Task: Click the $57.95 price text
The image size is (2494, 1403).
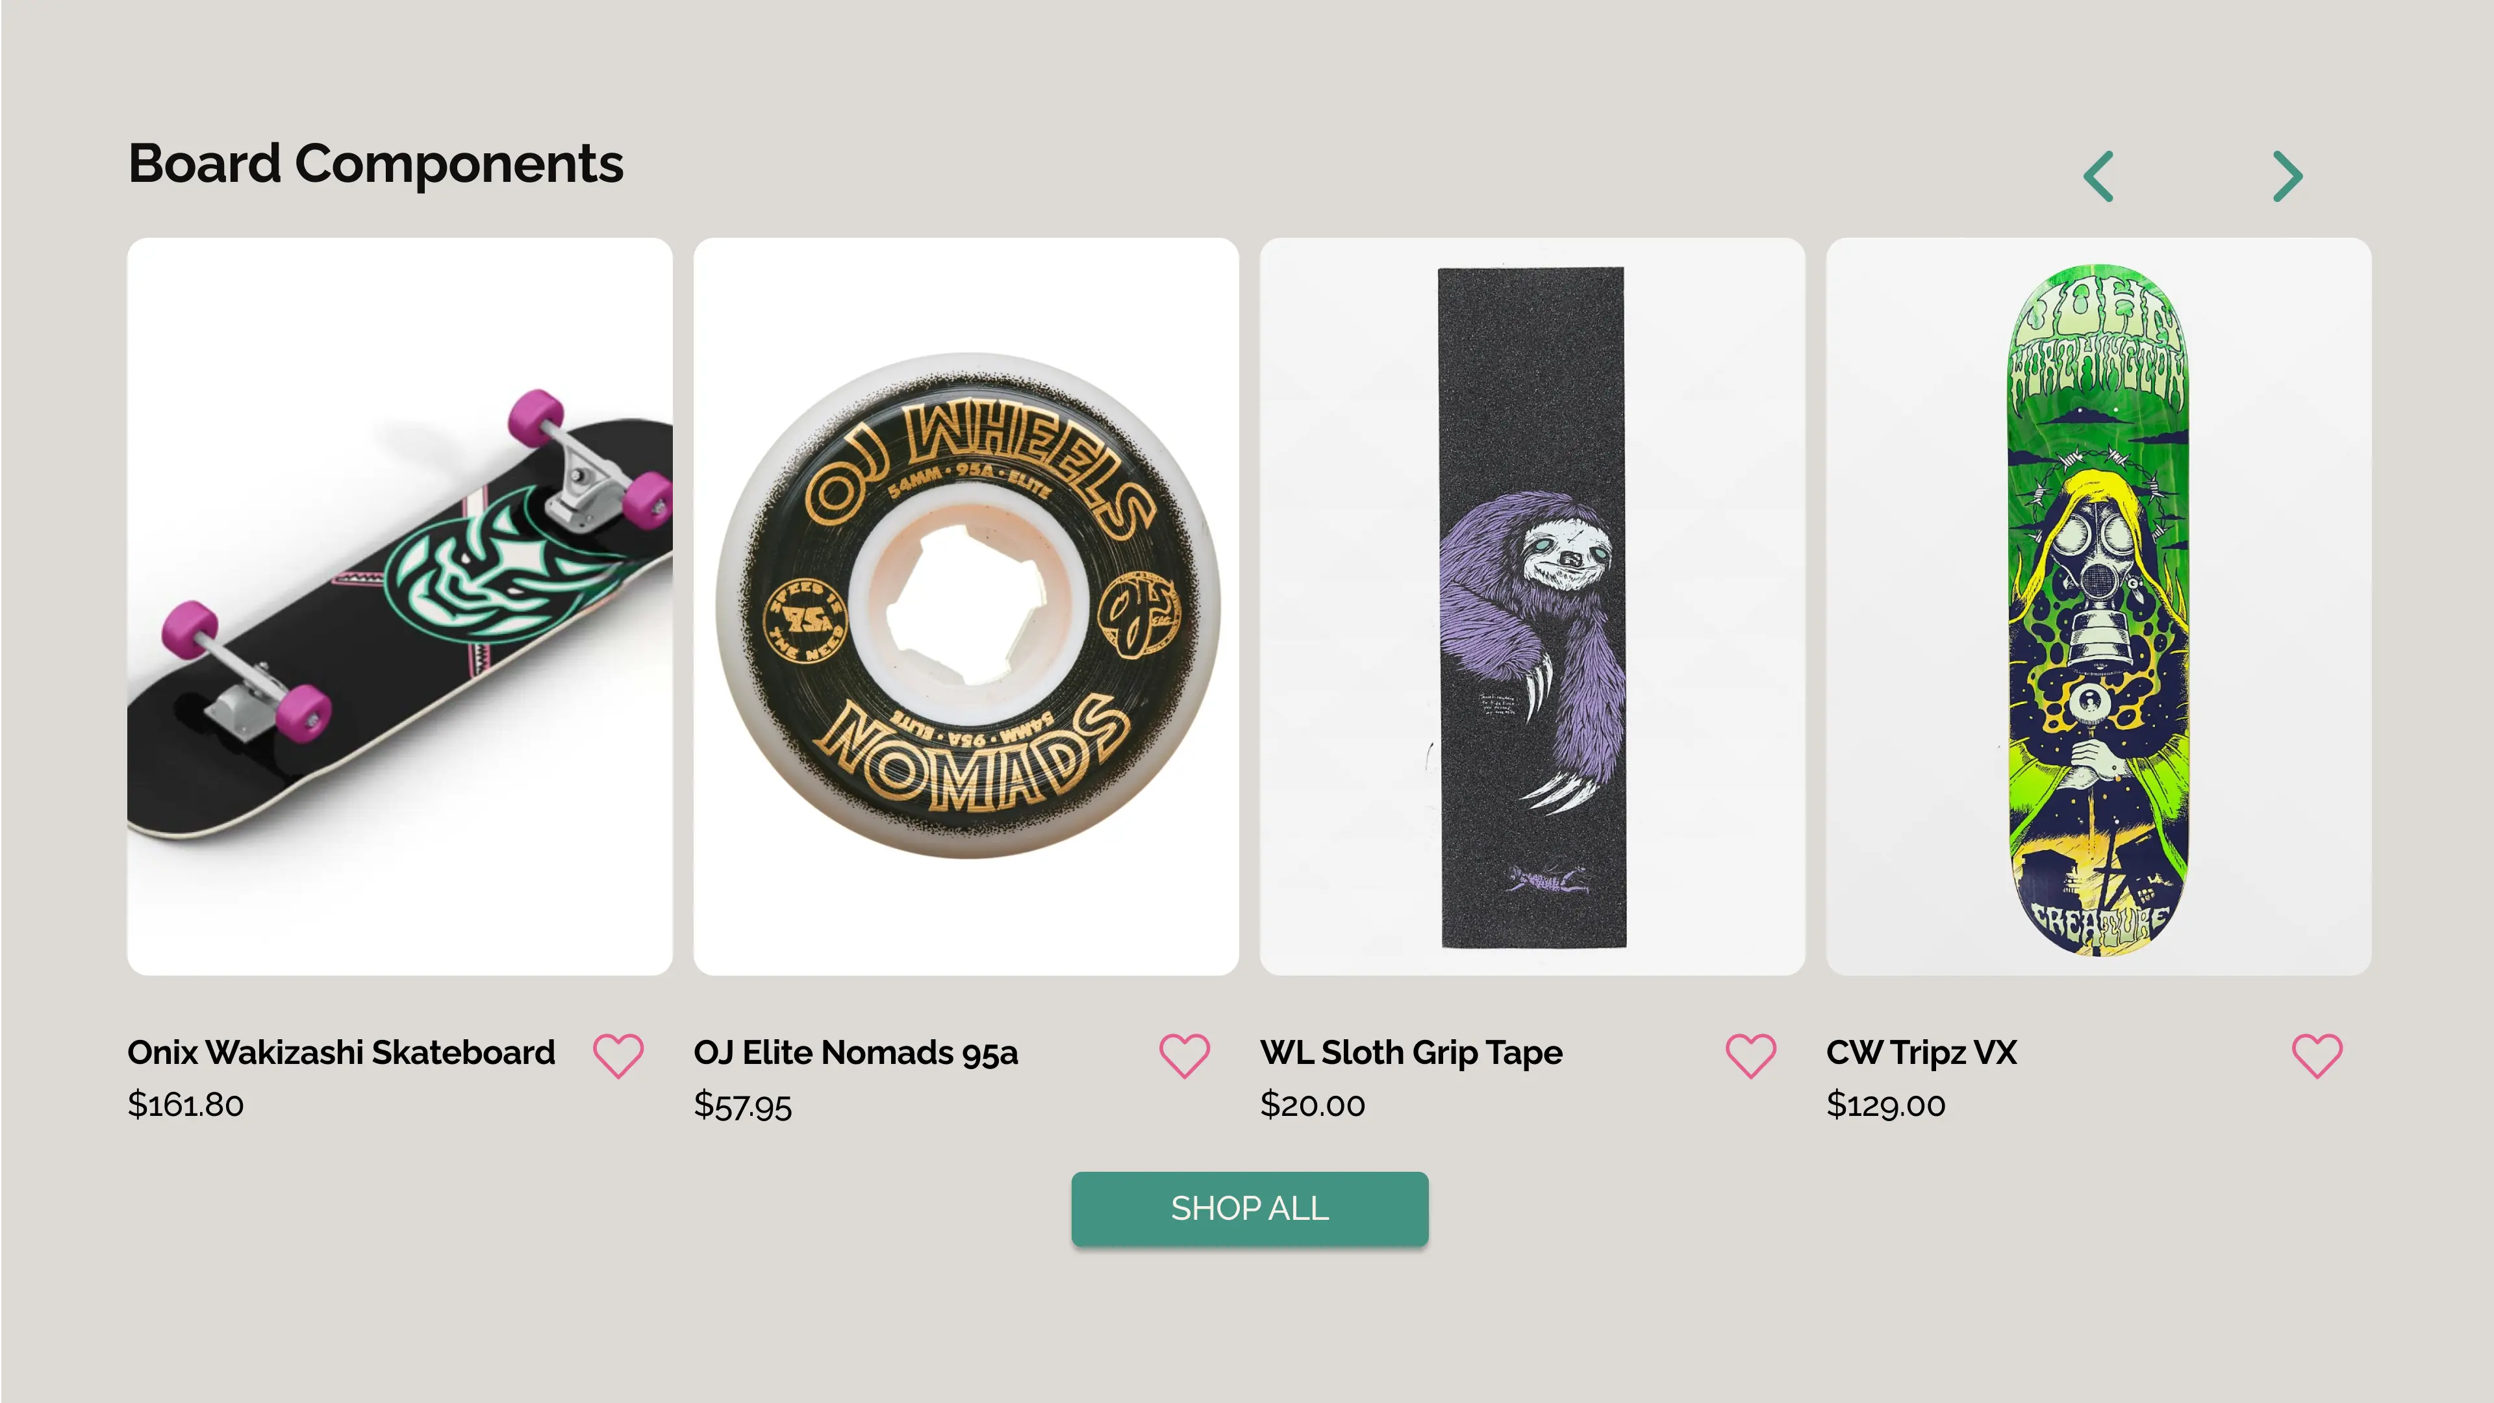Action: [742, 1105]
